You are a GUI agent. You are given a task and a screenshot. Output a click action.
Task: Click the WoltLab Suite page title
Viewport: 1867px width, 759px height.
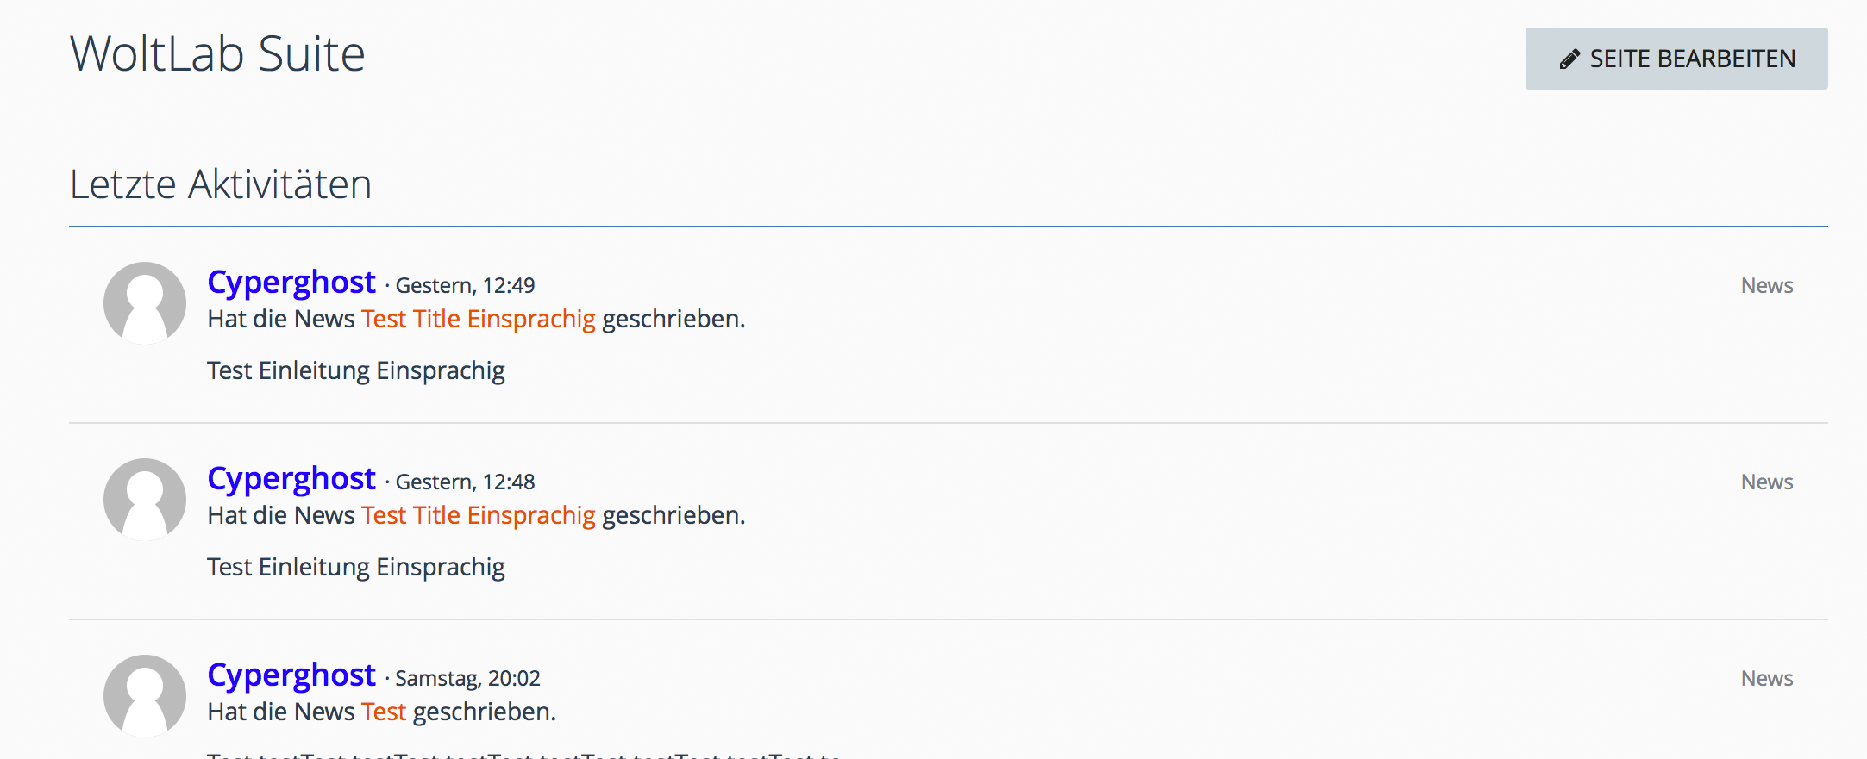pos(217,54)
